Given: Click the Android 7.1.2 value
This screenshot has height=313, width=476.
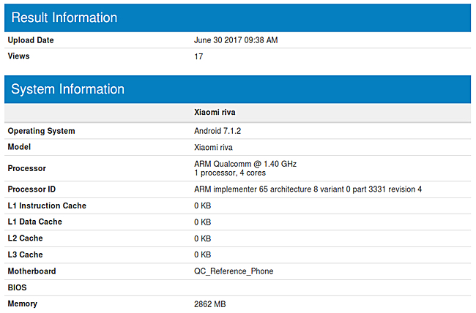Looking at the screenshot, I should [217, 131].
